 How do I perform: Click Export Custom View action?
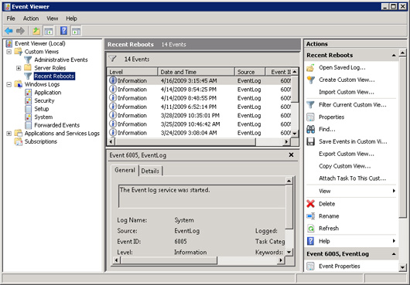(x=347, y=154)
